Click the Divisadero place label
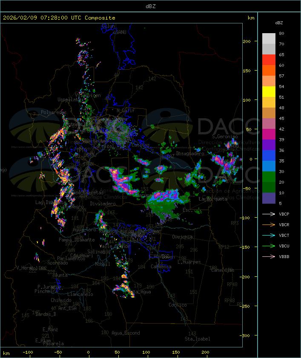Screen dimensions: 301x358 (x=103, y=203)
